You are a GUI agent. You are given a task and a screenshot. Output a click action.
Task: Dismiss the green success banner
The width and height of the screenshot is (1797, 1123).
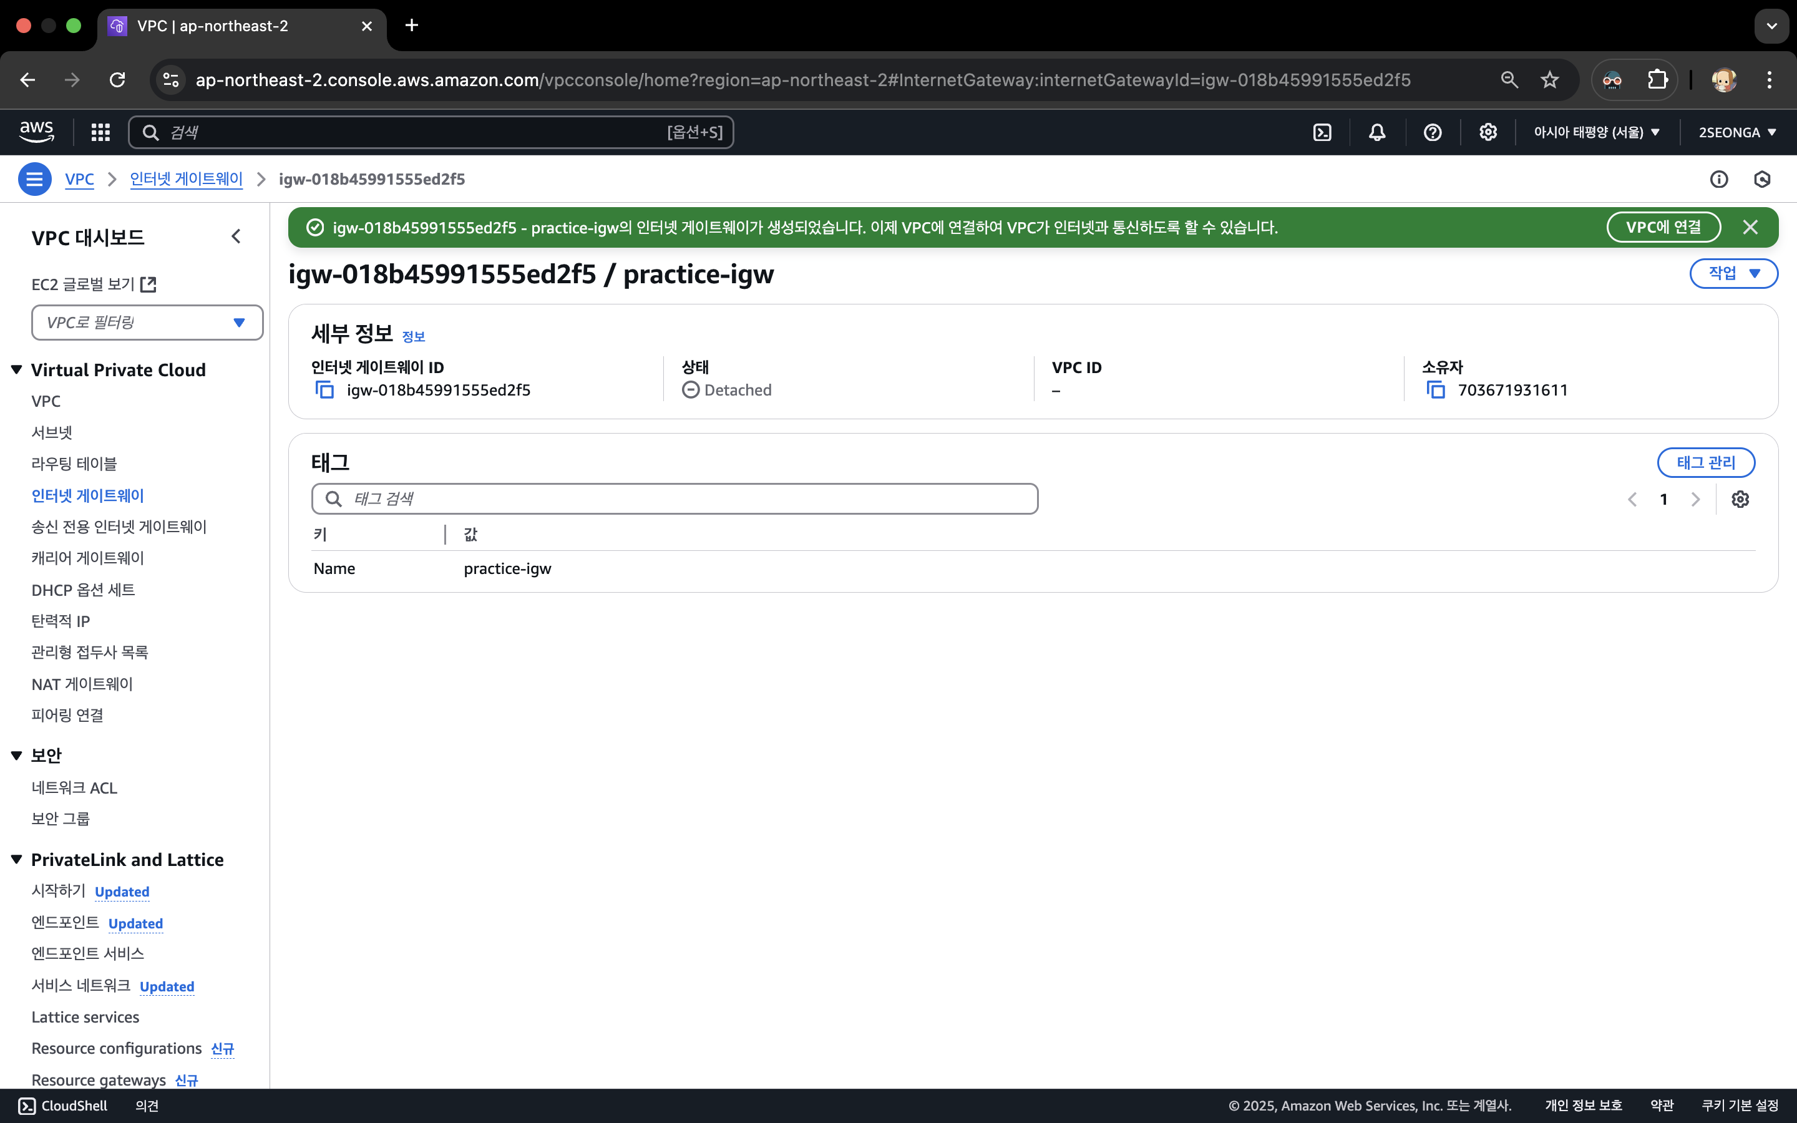click(1750, 227)
